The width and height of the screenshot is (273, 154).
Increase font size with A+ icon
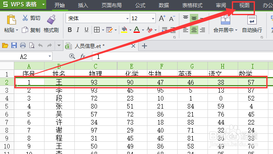(x=162, y=19)
